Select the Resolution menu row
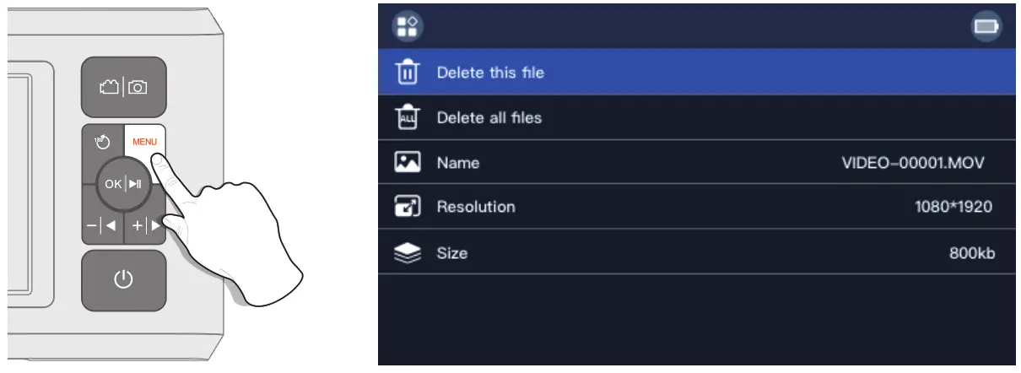1021x373 pixels. (x=696, y=207)
